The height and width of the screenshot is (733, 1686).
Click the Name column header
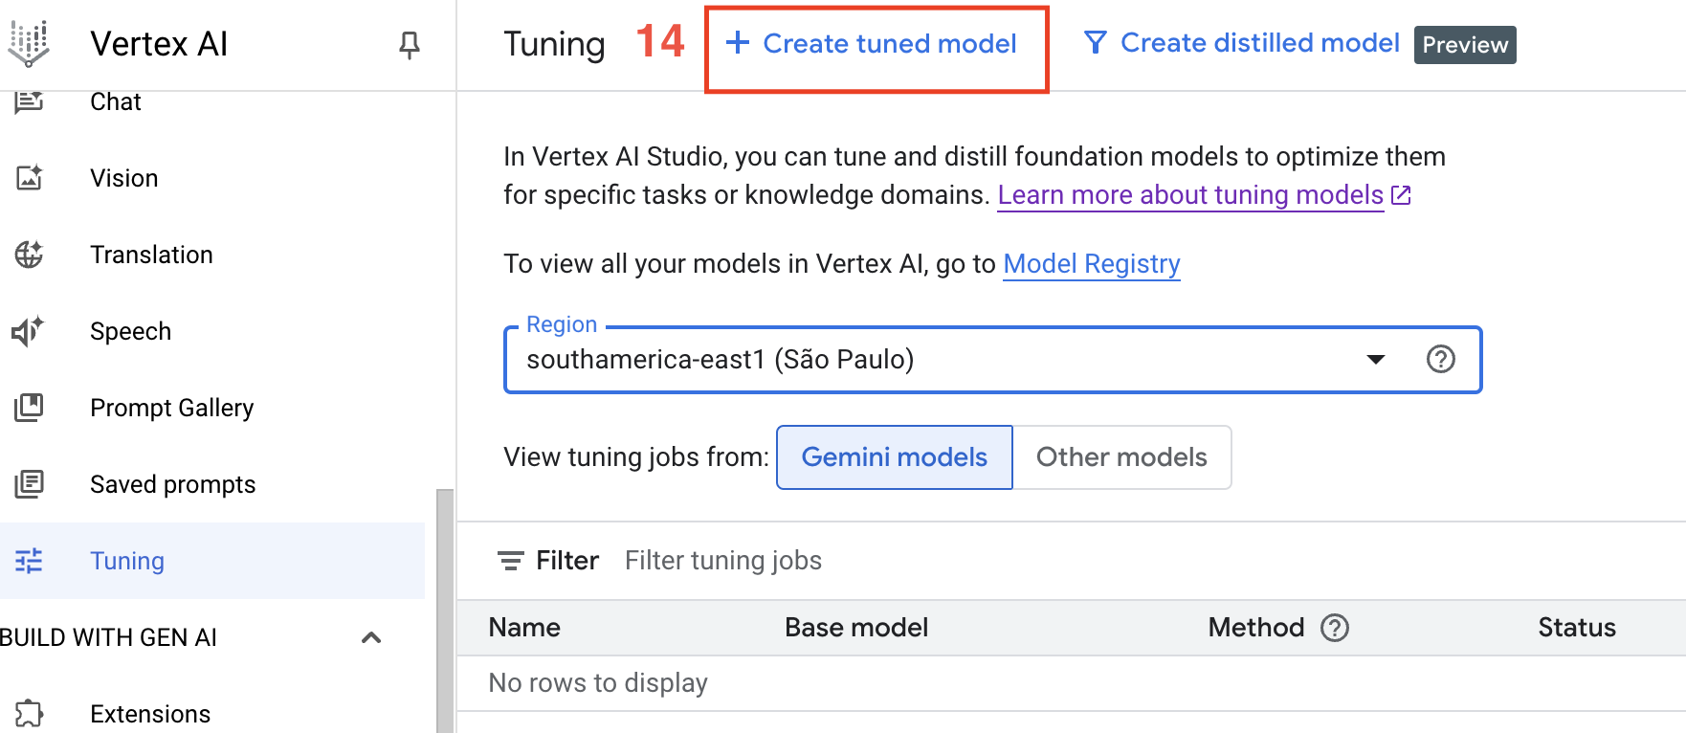pos(524,628)
